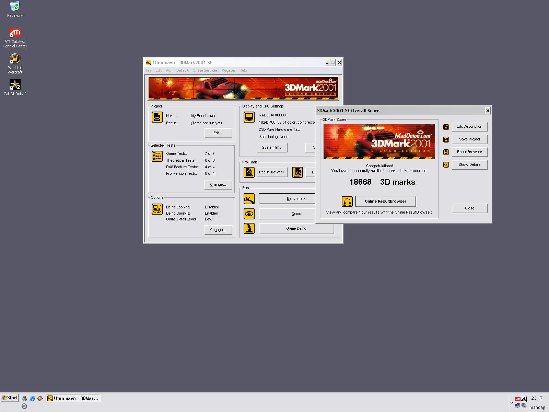The image size is (549, 412).
Task: Click the Show Details button
Action: pos(470,165)
